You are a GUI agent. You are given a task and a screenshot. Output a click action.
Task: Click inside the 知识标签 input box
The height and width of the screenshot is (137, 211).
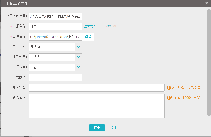[x=97, y=88]
